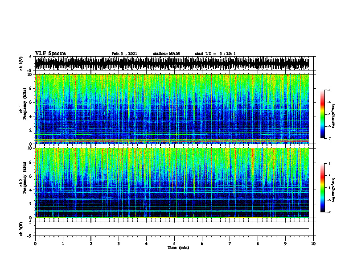Click time axis tick label "10" at far right
Image resolution: width=353 pixels, height=273 pixels.
click(313, 244)
